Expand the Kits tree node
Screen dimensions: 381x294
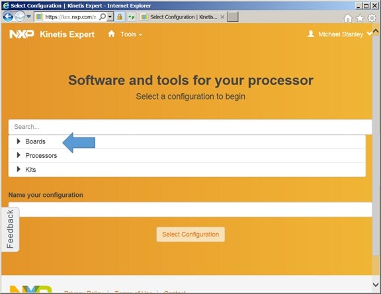tap(19, 169)
